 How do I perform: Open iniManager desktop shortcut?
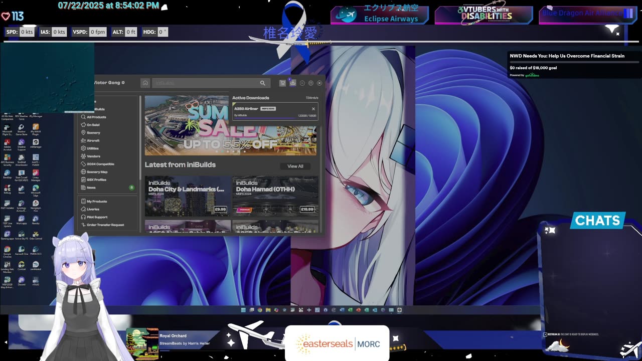36,144
